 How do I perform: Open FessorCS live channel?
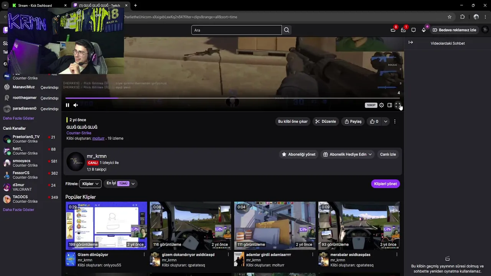click(31, 175)
